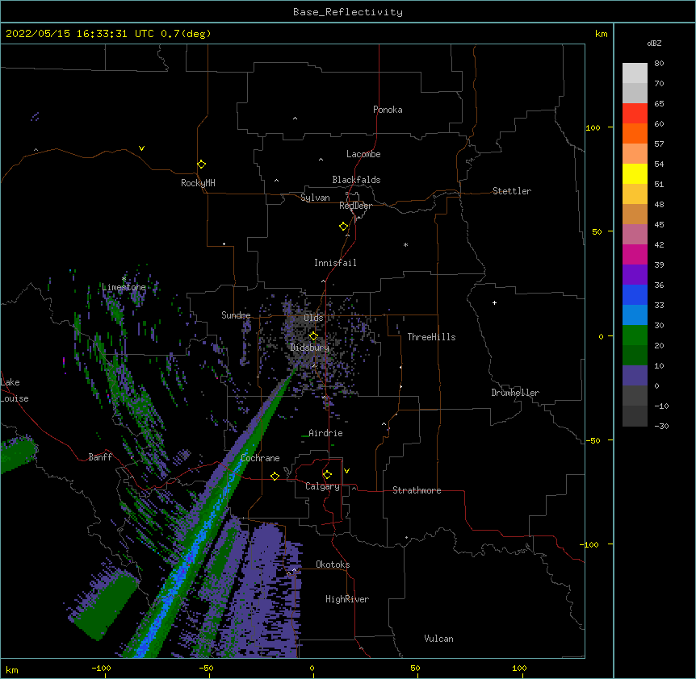The height and width of the screenshot is (679, 696).
Task: Click the Drumheller town label
Action: pyautogui.click(x=515, y=393)
